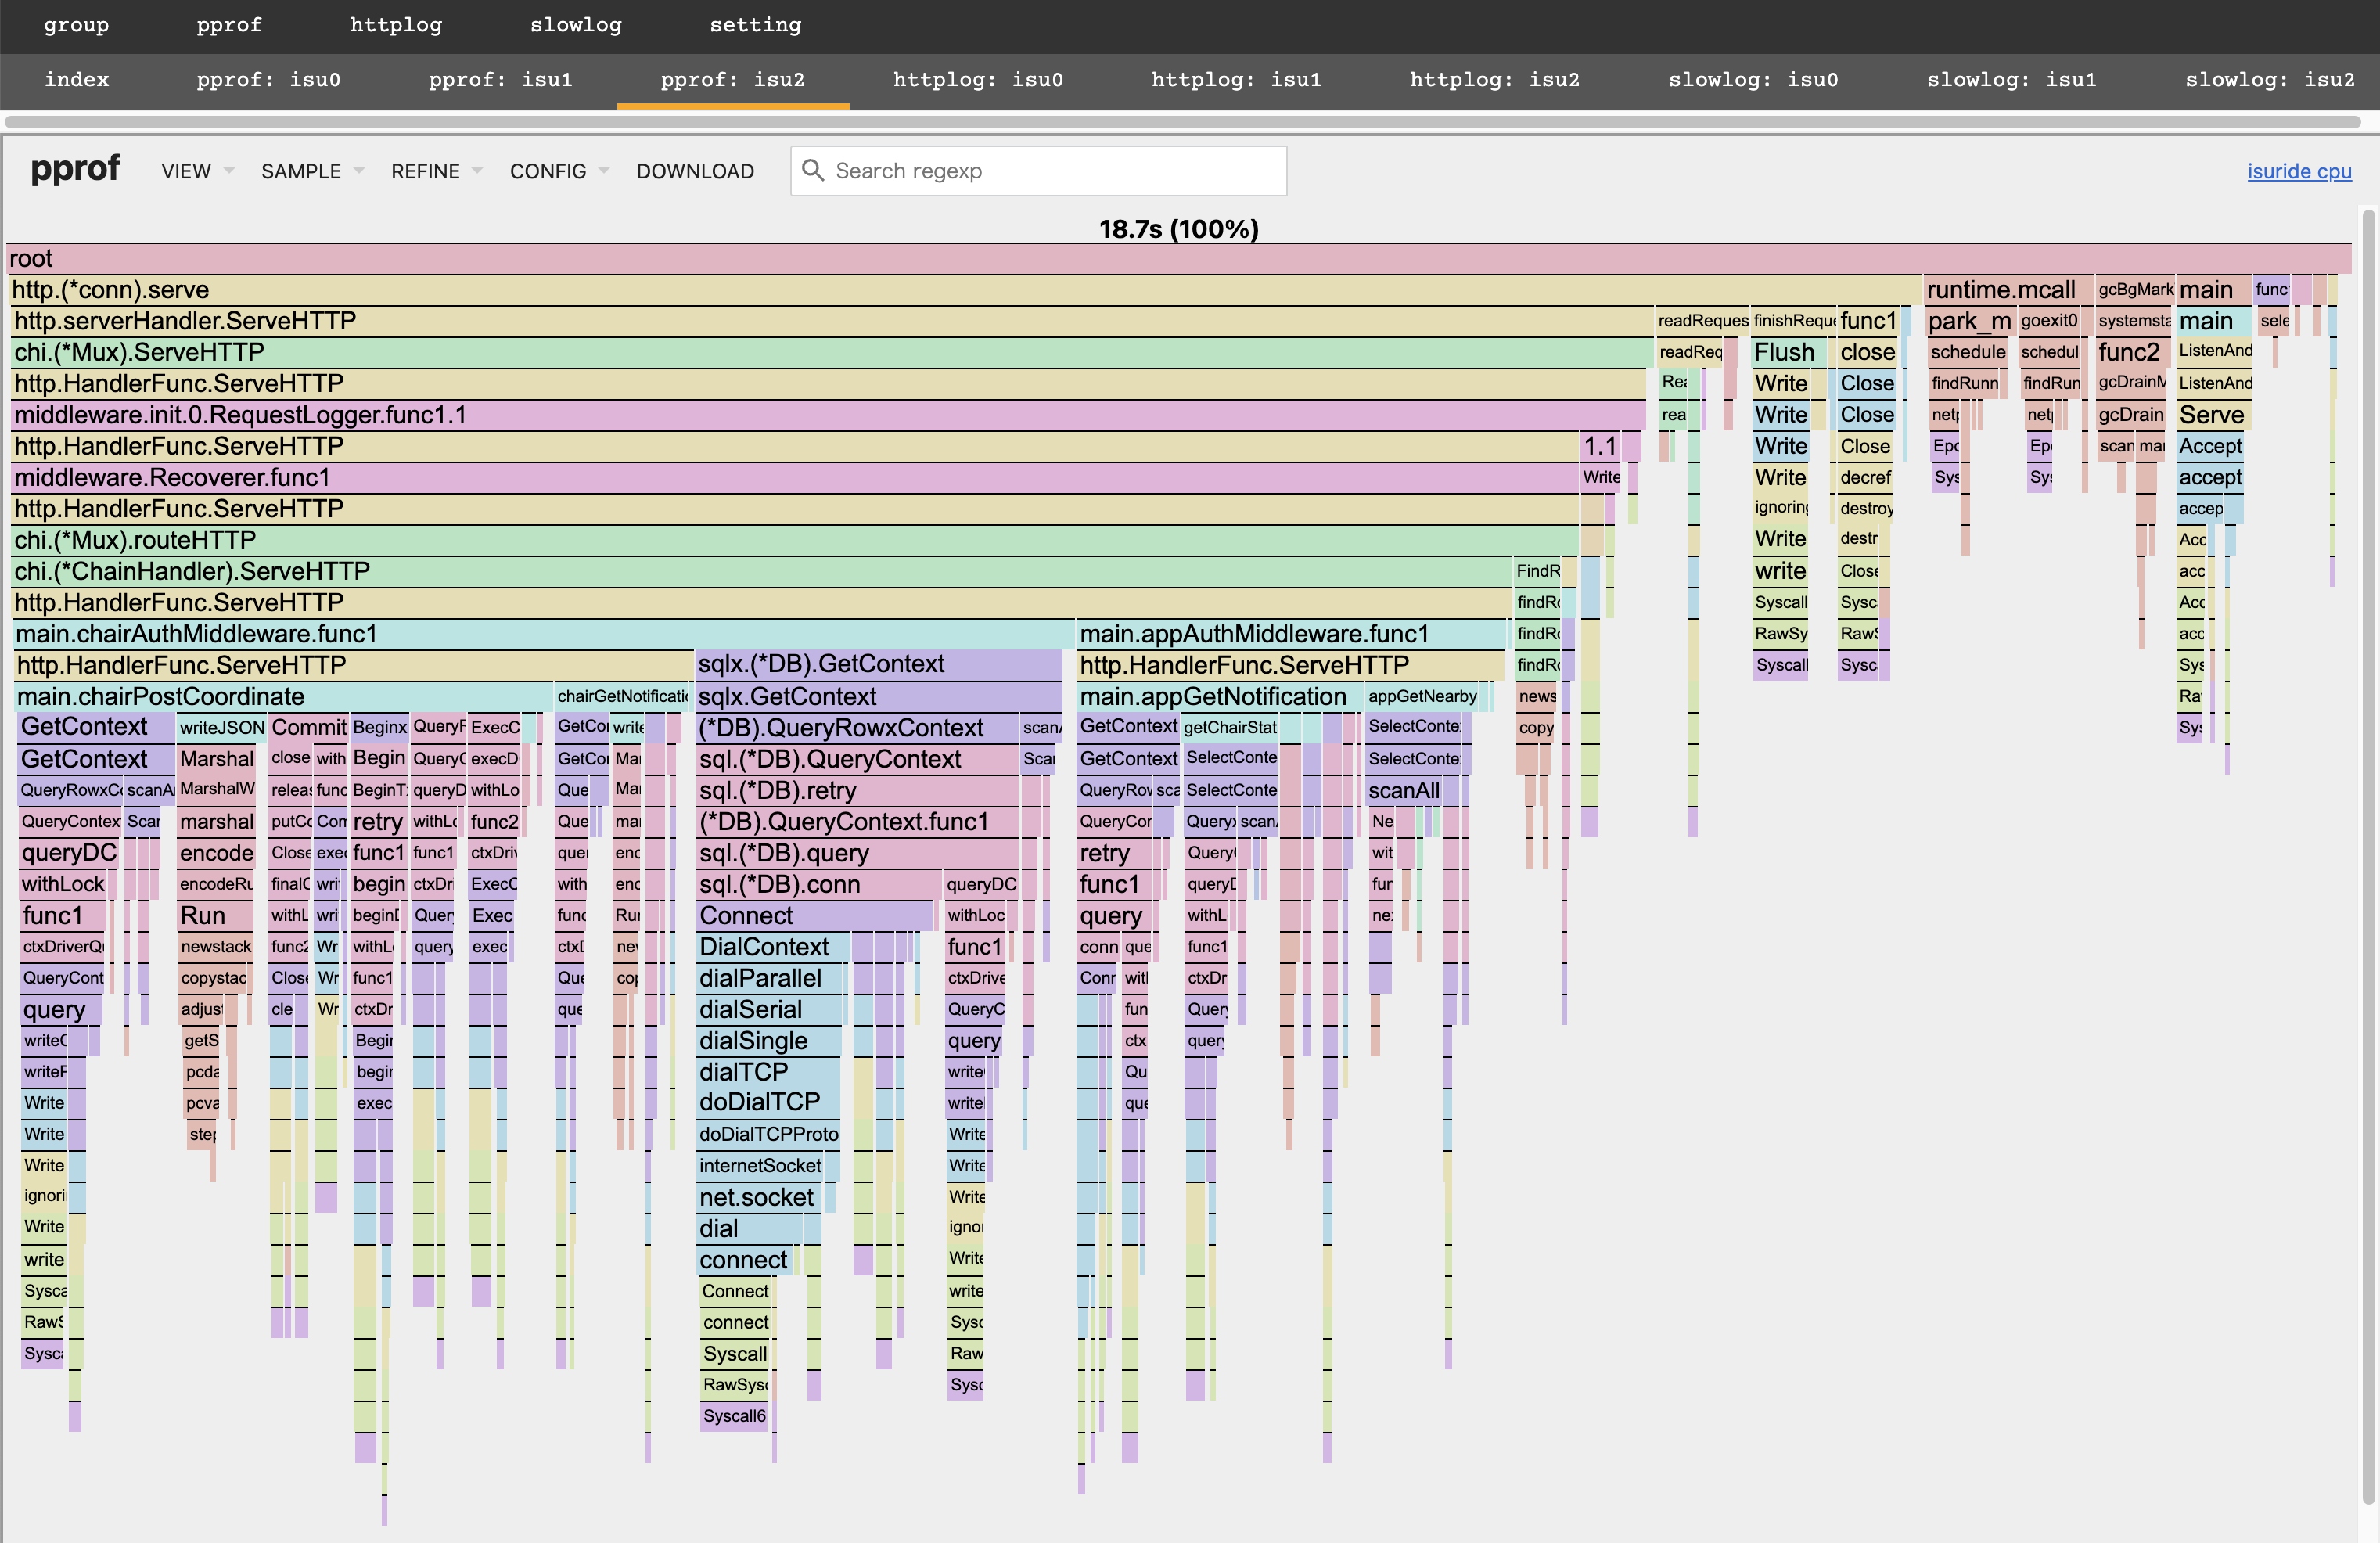Select the queryDC frame under chairPostCoordinate
This screenshot has height=1543, width=2380.
[x=70, y=853]
